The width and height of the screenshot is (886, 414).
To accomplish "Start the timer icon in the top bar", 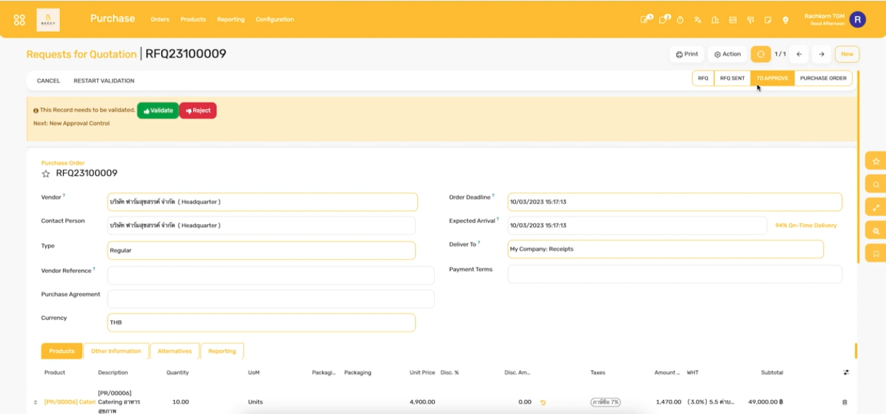I will click(x=680, y=21).
